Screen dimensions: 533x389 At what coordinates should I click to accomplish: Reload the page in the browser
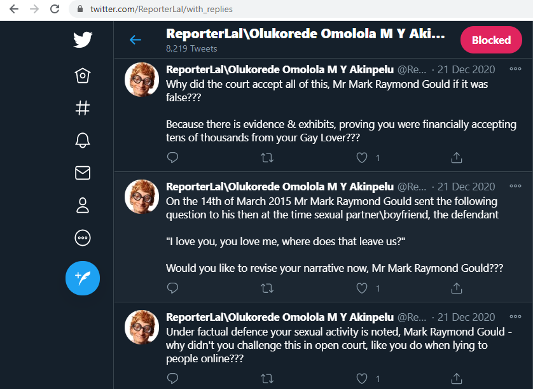(55, 10)
